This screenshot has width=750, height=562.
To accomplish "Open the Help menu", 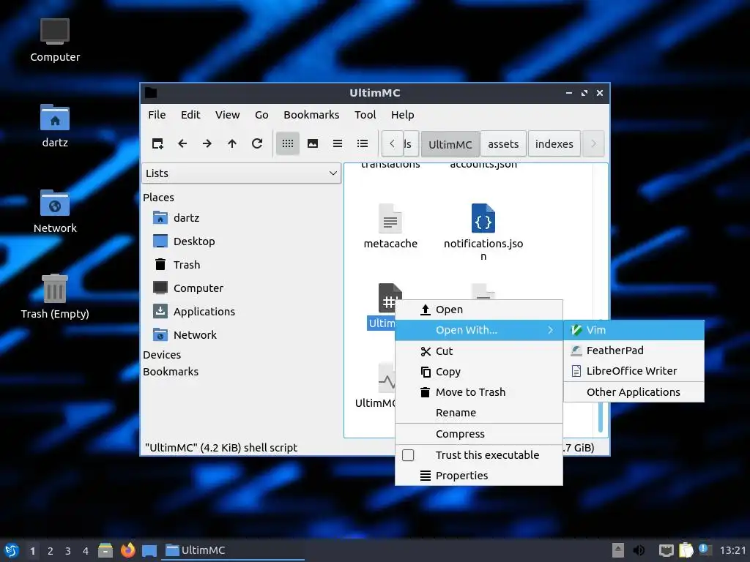I will click(x=402, y=115).
